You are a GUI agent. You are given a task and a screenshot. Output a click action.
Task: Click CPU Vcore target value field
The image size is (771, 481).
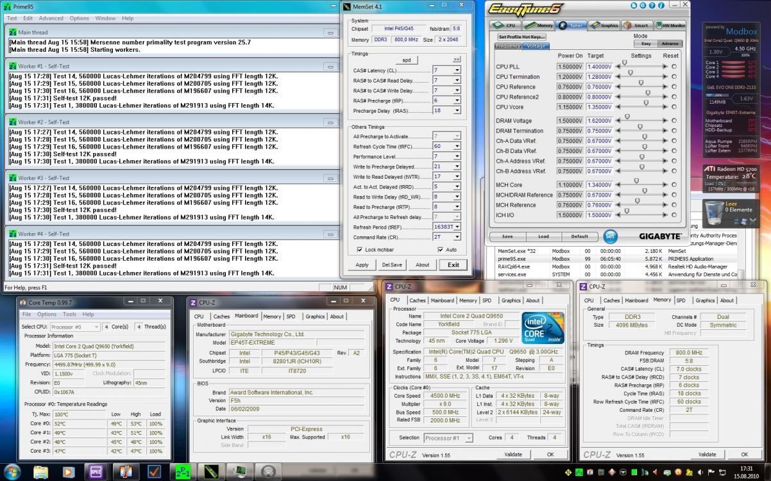pos(599,107)
